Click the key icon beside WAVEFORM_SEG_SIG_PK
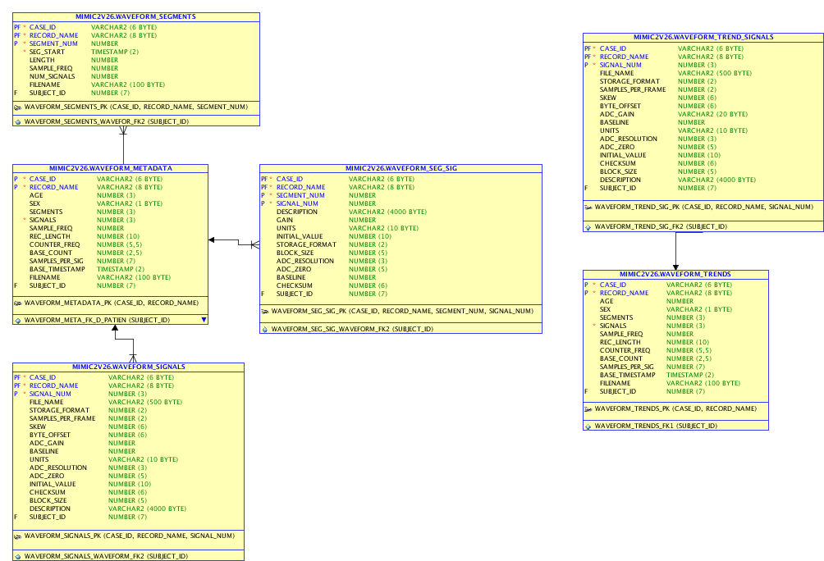 coord(265,312)
